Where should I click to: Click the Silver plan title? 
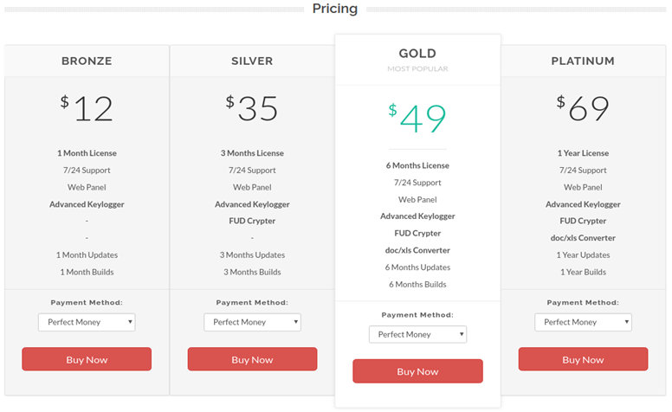coord(252,61)
